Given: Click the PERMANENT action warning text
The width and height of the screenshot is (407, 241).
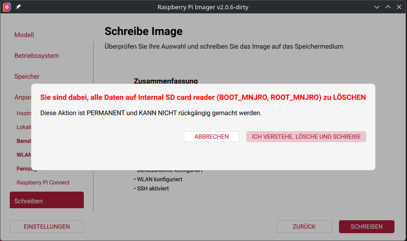Looking at the screenshot, I should click(151, 113).
